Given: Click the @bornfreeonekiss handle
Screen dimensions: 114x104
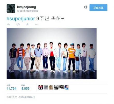Looking at the screenshot, I should click(x=27, y=11).
